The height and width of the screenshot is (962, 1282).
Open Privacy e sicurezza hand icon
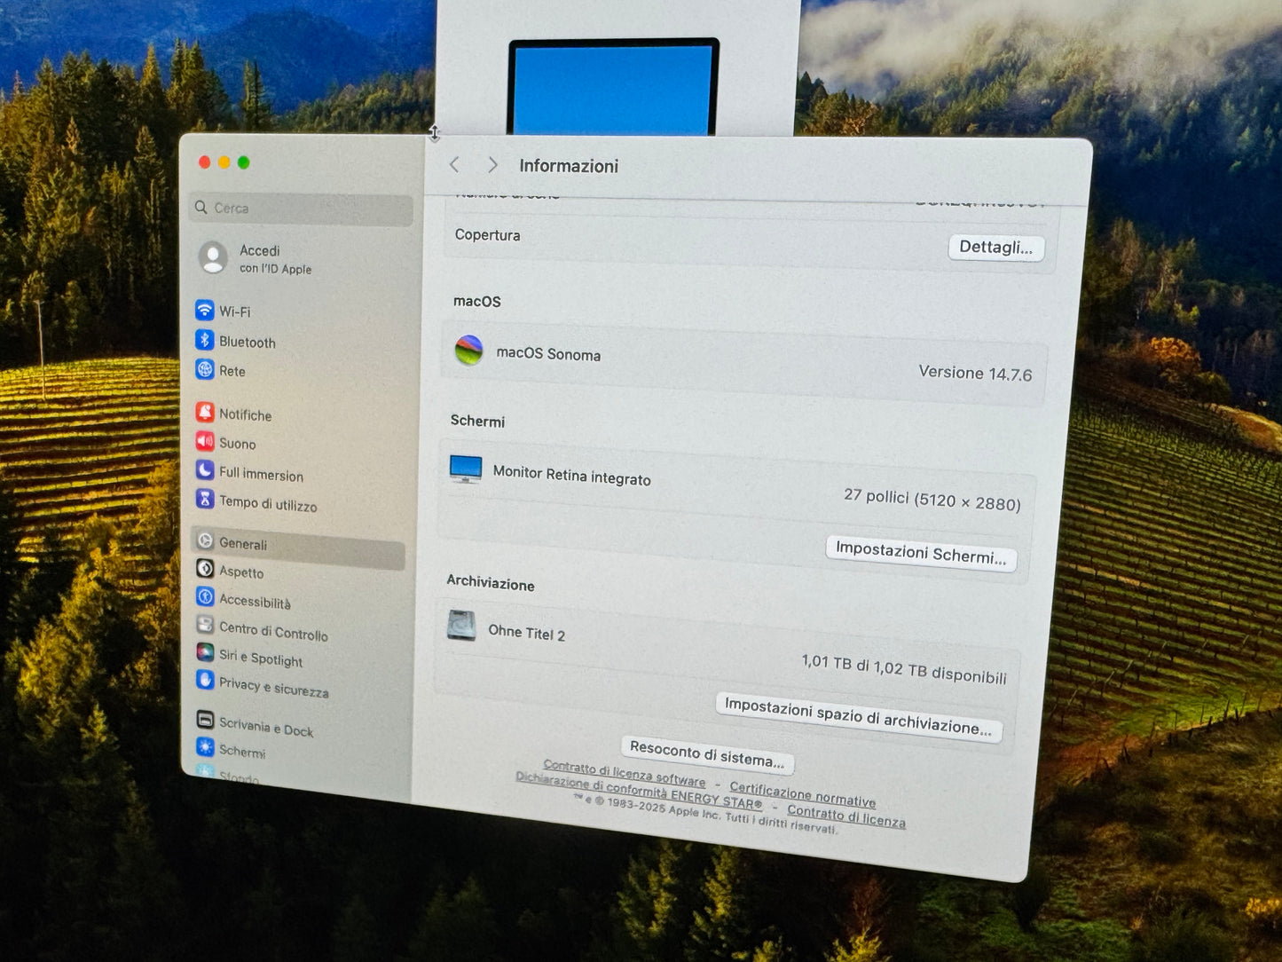point(205,680)
